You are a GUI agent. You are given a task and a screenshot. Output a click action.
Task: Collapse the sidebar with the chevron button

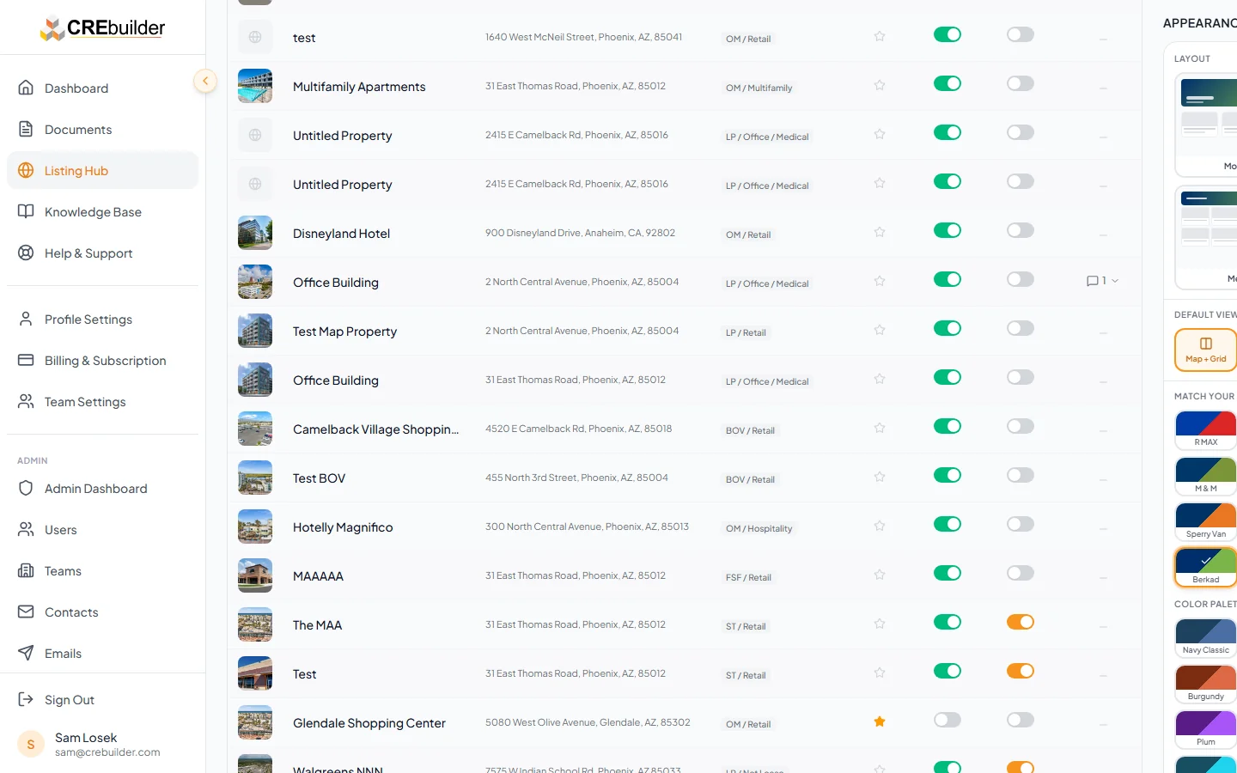tap(205, 81)
